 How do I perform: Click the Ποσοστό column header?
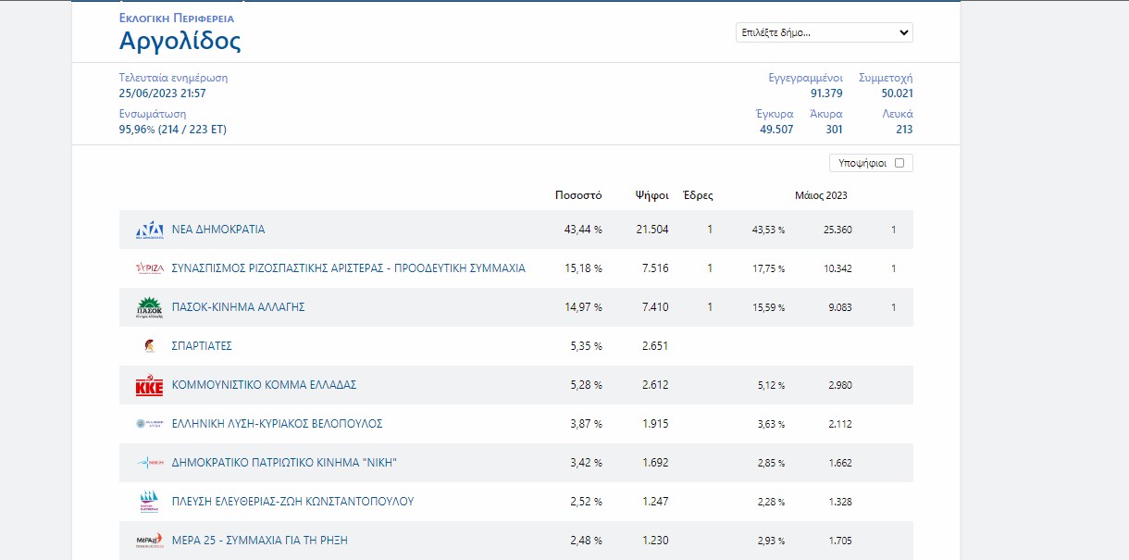[578, 195]
